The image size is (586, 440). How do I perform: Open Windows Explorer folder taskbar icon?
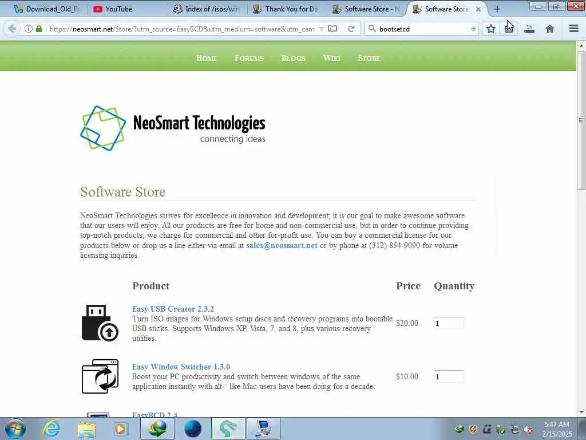(x=87, y=429)
